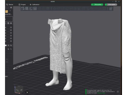The image size is (127, 95).
Task: Click the Slice plate button
Action: 98,4
